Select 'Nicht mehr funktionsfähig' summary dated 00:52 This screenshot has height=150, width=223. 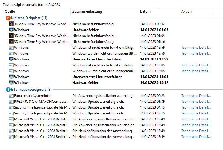pyautogui.click(x=93, y=24)
